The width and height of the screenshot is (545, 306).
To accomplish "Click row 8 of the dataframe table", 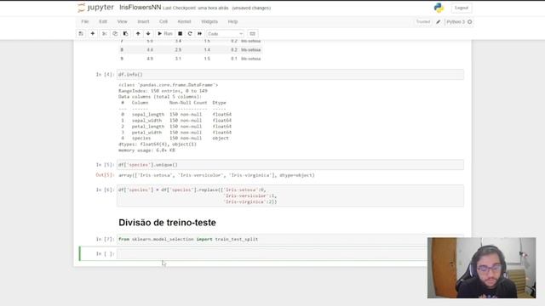I will coord(191,50).
